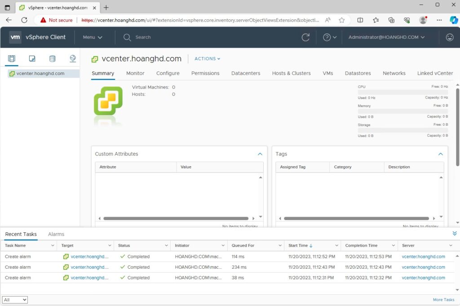Open browser split screen icon
The height and width of the screenshot is (306, 460).
click(360, 20)
